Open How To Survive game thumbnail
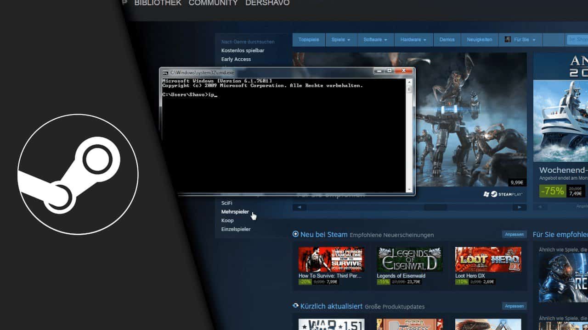588x330 pixels. (x=331, y=259)
